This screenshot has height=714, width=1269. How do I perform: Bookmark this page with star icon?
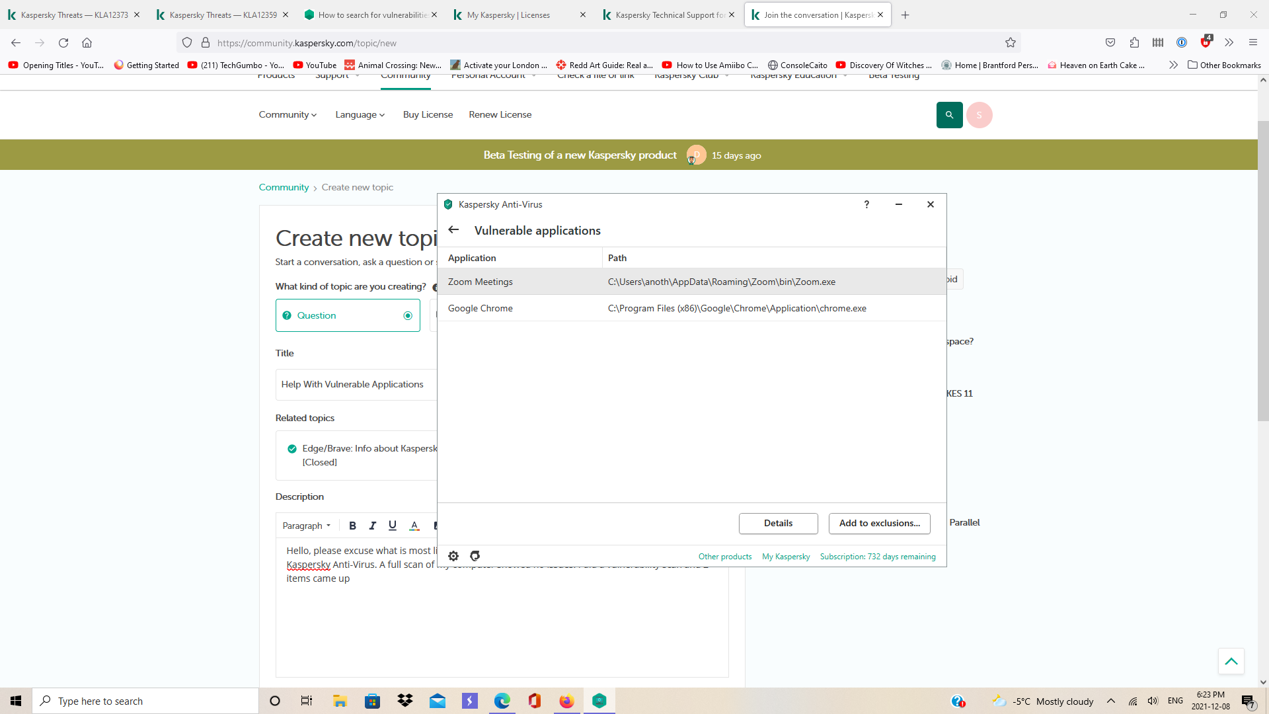[x=1011, y=43]
